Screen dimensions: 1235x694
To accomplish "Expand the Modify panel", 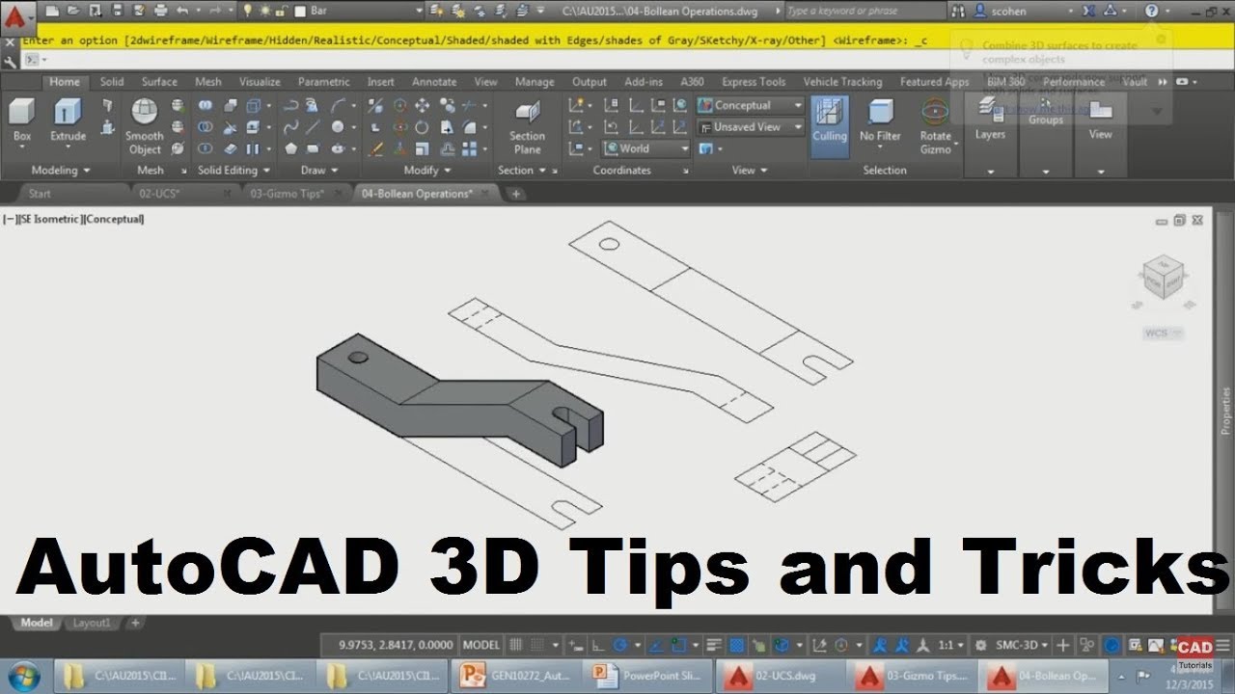I will coord(426,171).
